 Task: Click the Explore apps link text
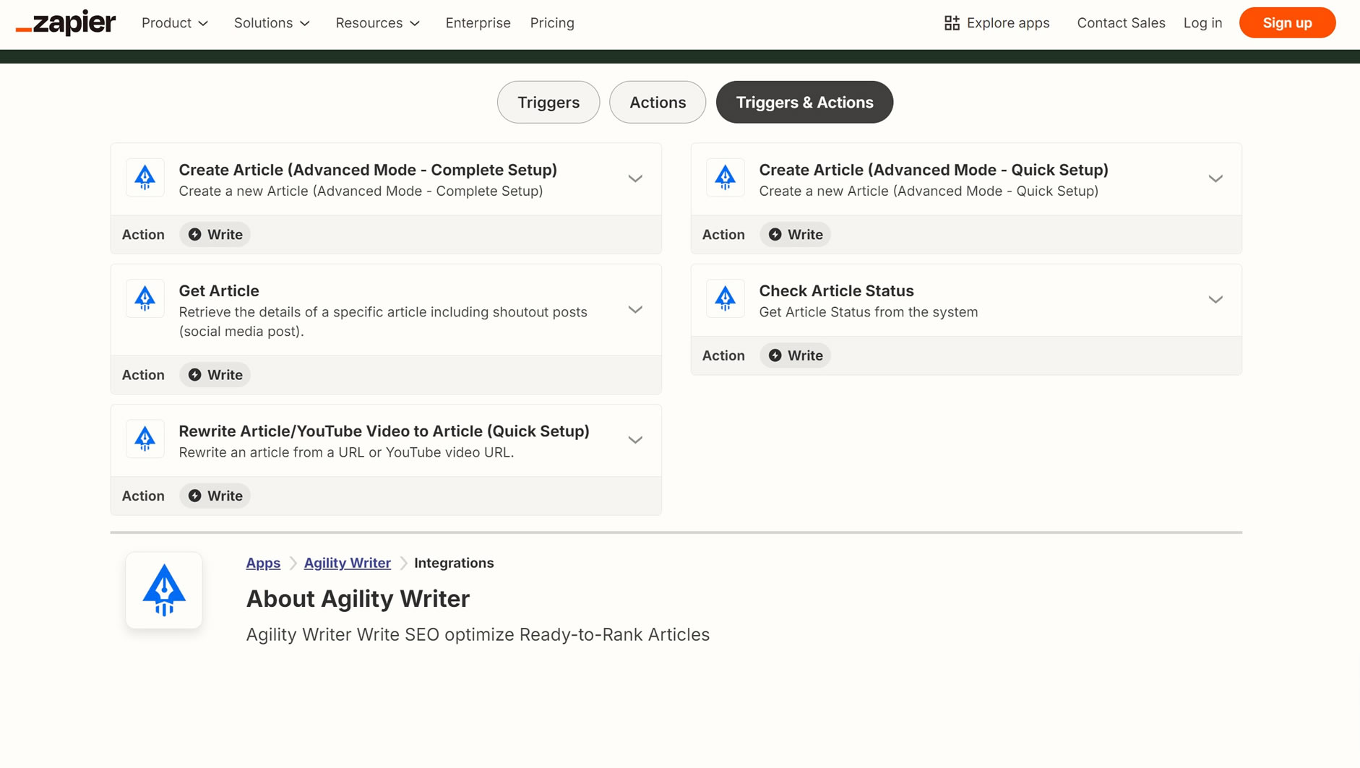[1008, 23]
